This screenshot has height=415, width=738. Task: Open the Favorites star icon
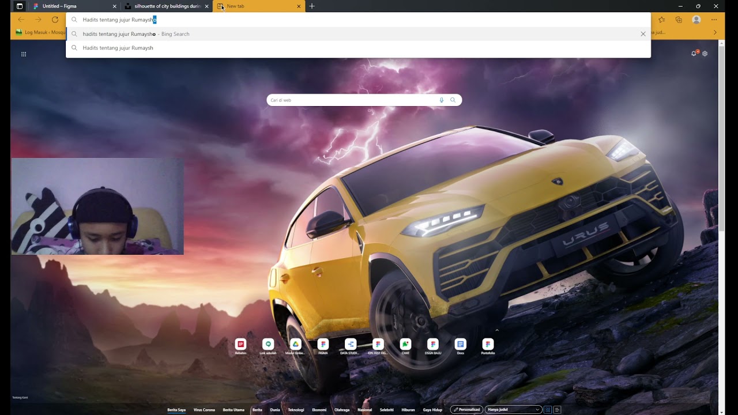coord(661,20)
